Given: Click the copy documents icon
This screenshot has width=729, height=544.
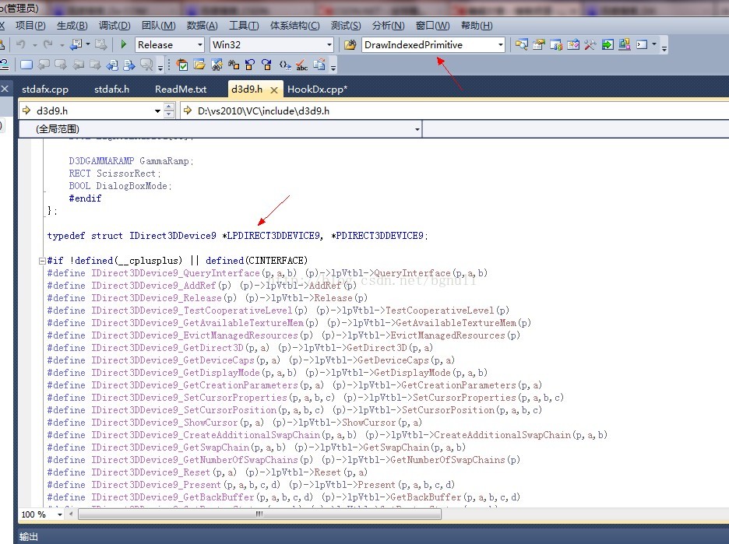Looking at the screenshot, I should [319, 65].
